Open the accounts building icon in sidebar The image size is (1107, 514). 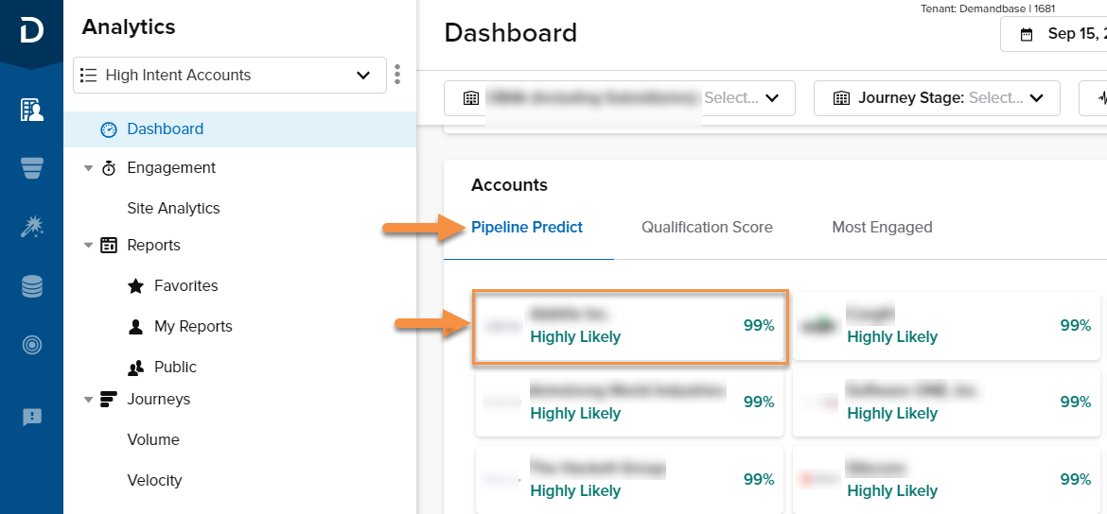click(32, 110)
